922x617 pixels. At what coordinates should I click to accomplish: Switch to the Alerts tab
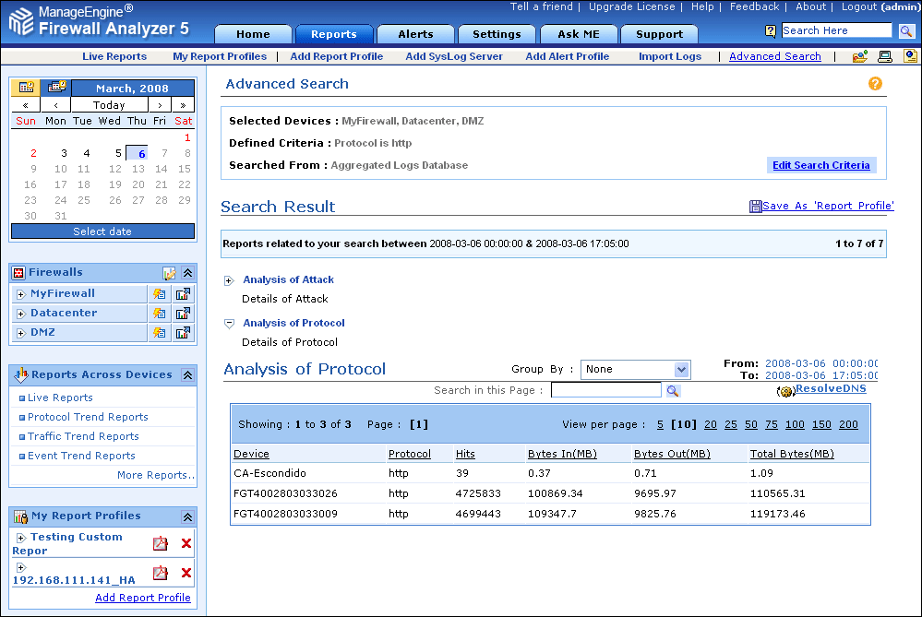(x=415, y=34)
